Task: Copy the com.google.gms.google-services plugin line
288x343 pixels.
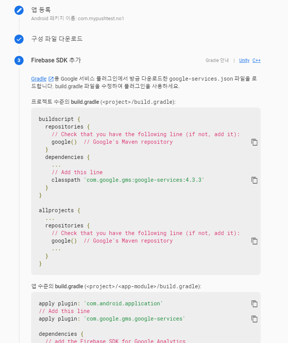Action: [254, 319]
